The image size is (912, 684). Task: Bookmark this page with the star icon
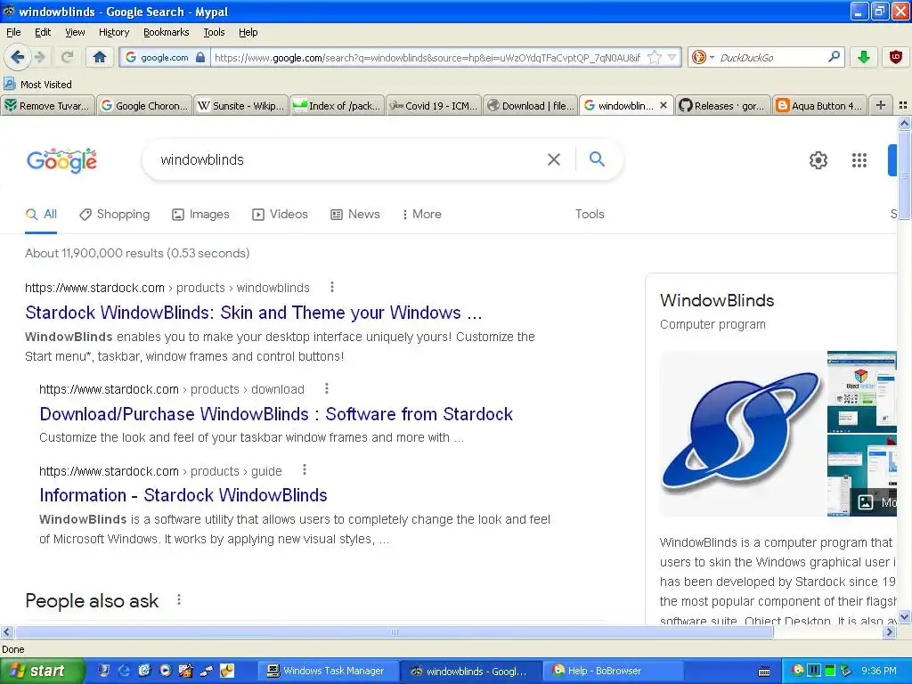pyautogui.click(x=655, y=57)
